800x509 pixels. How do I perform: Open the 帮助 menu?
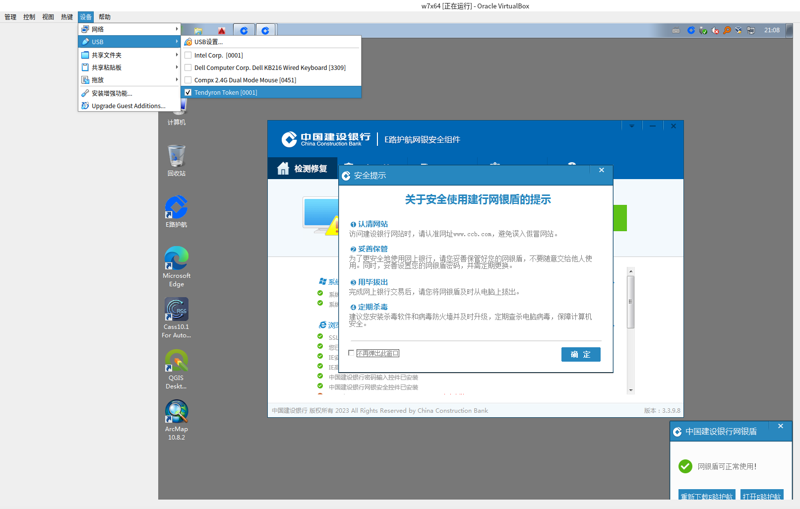pyautogui.click(x=104, y=16)
